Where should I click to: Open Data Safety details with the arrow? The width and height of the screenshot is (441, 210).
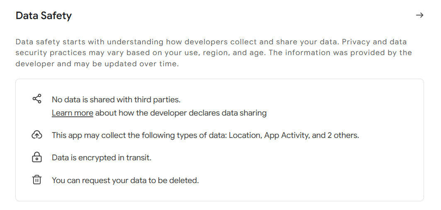pyautogui.click(x=419, y=15)
